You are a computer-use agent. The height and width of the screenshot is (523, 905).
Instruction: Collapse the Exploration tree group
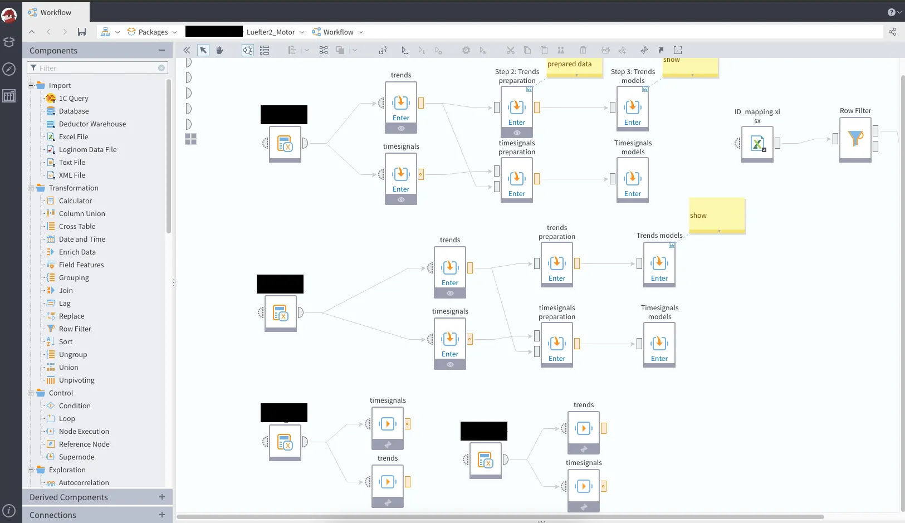tap(31, 470)
